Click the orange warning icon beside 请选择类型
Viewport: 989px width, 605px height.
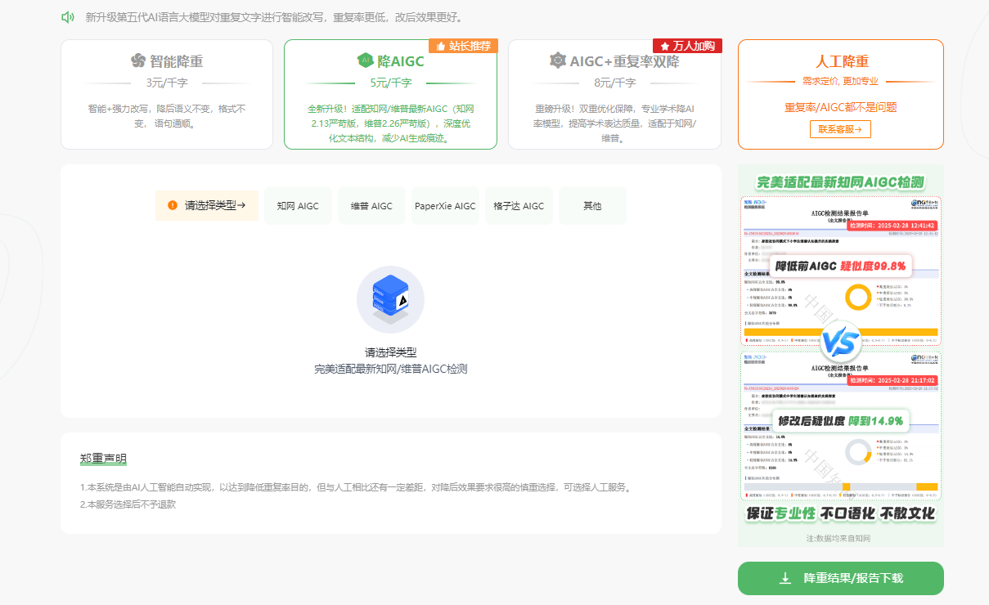coord(173,205)
